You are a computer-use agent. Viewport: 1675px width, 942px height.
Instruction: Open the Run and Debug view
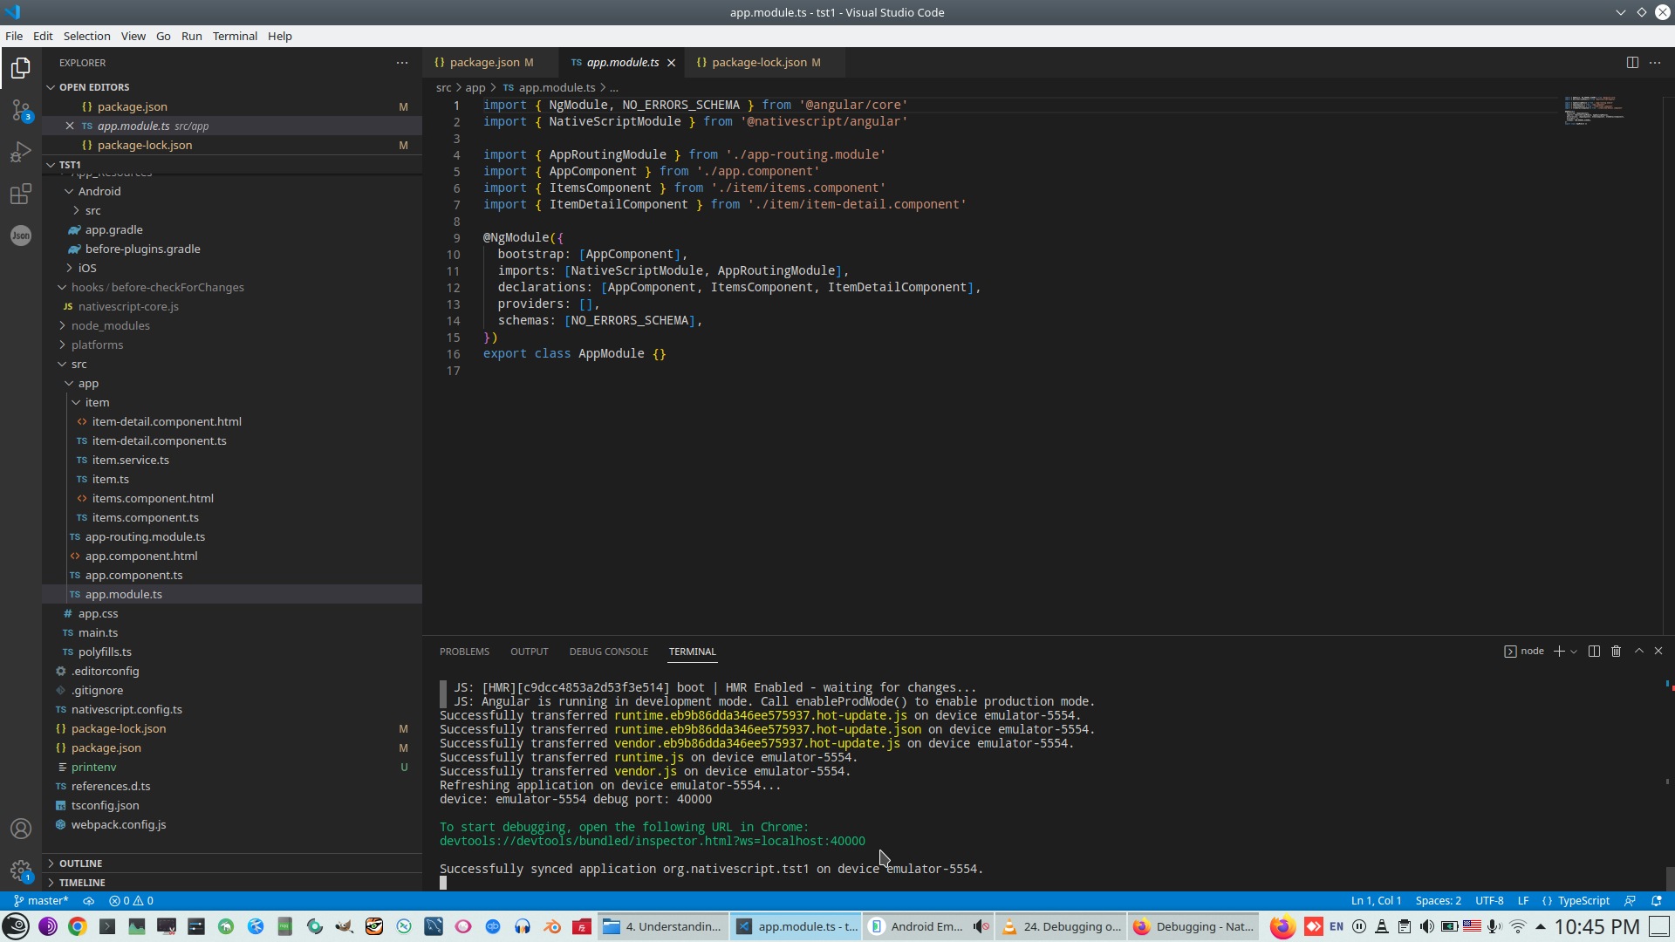[21, 152]
